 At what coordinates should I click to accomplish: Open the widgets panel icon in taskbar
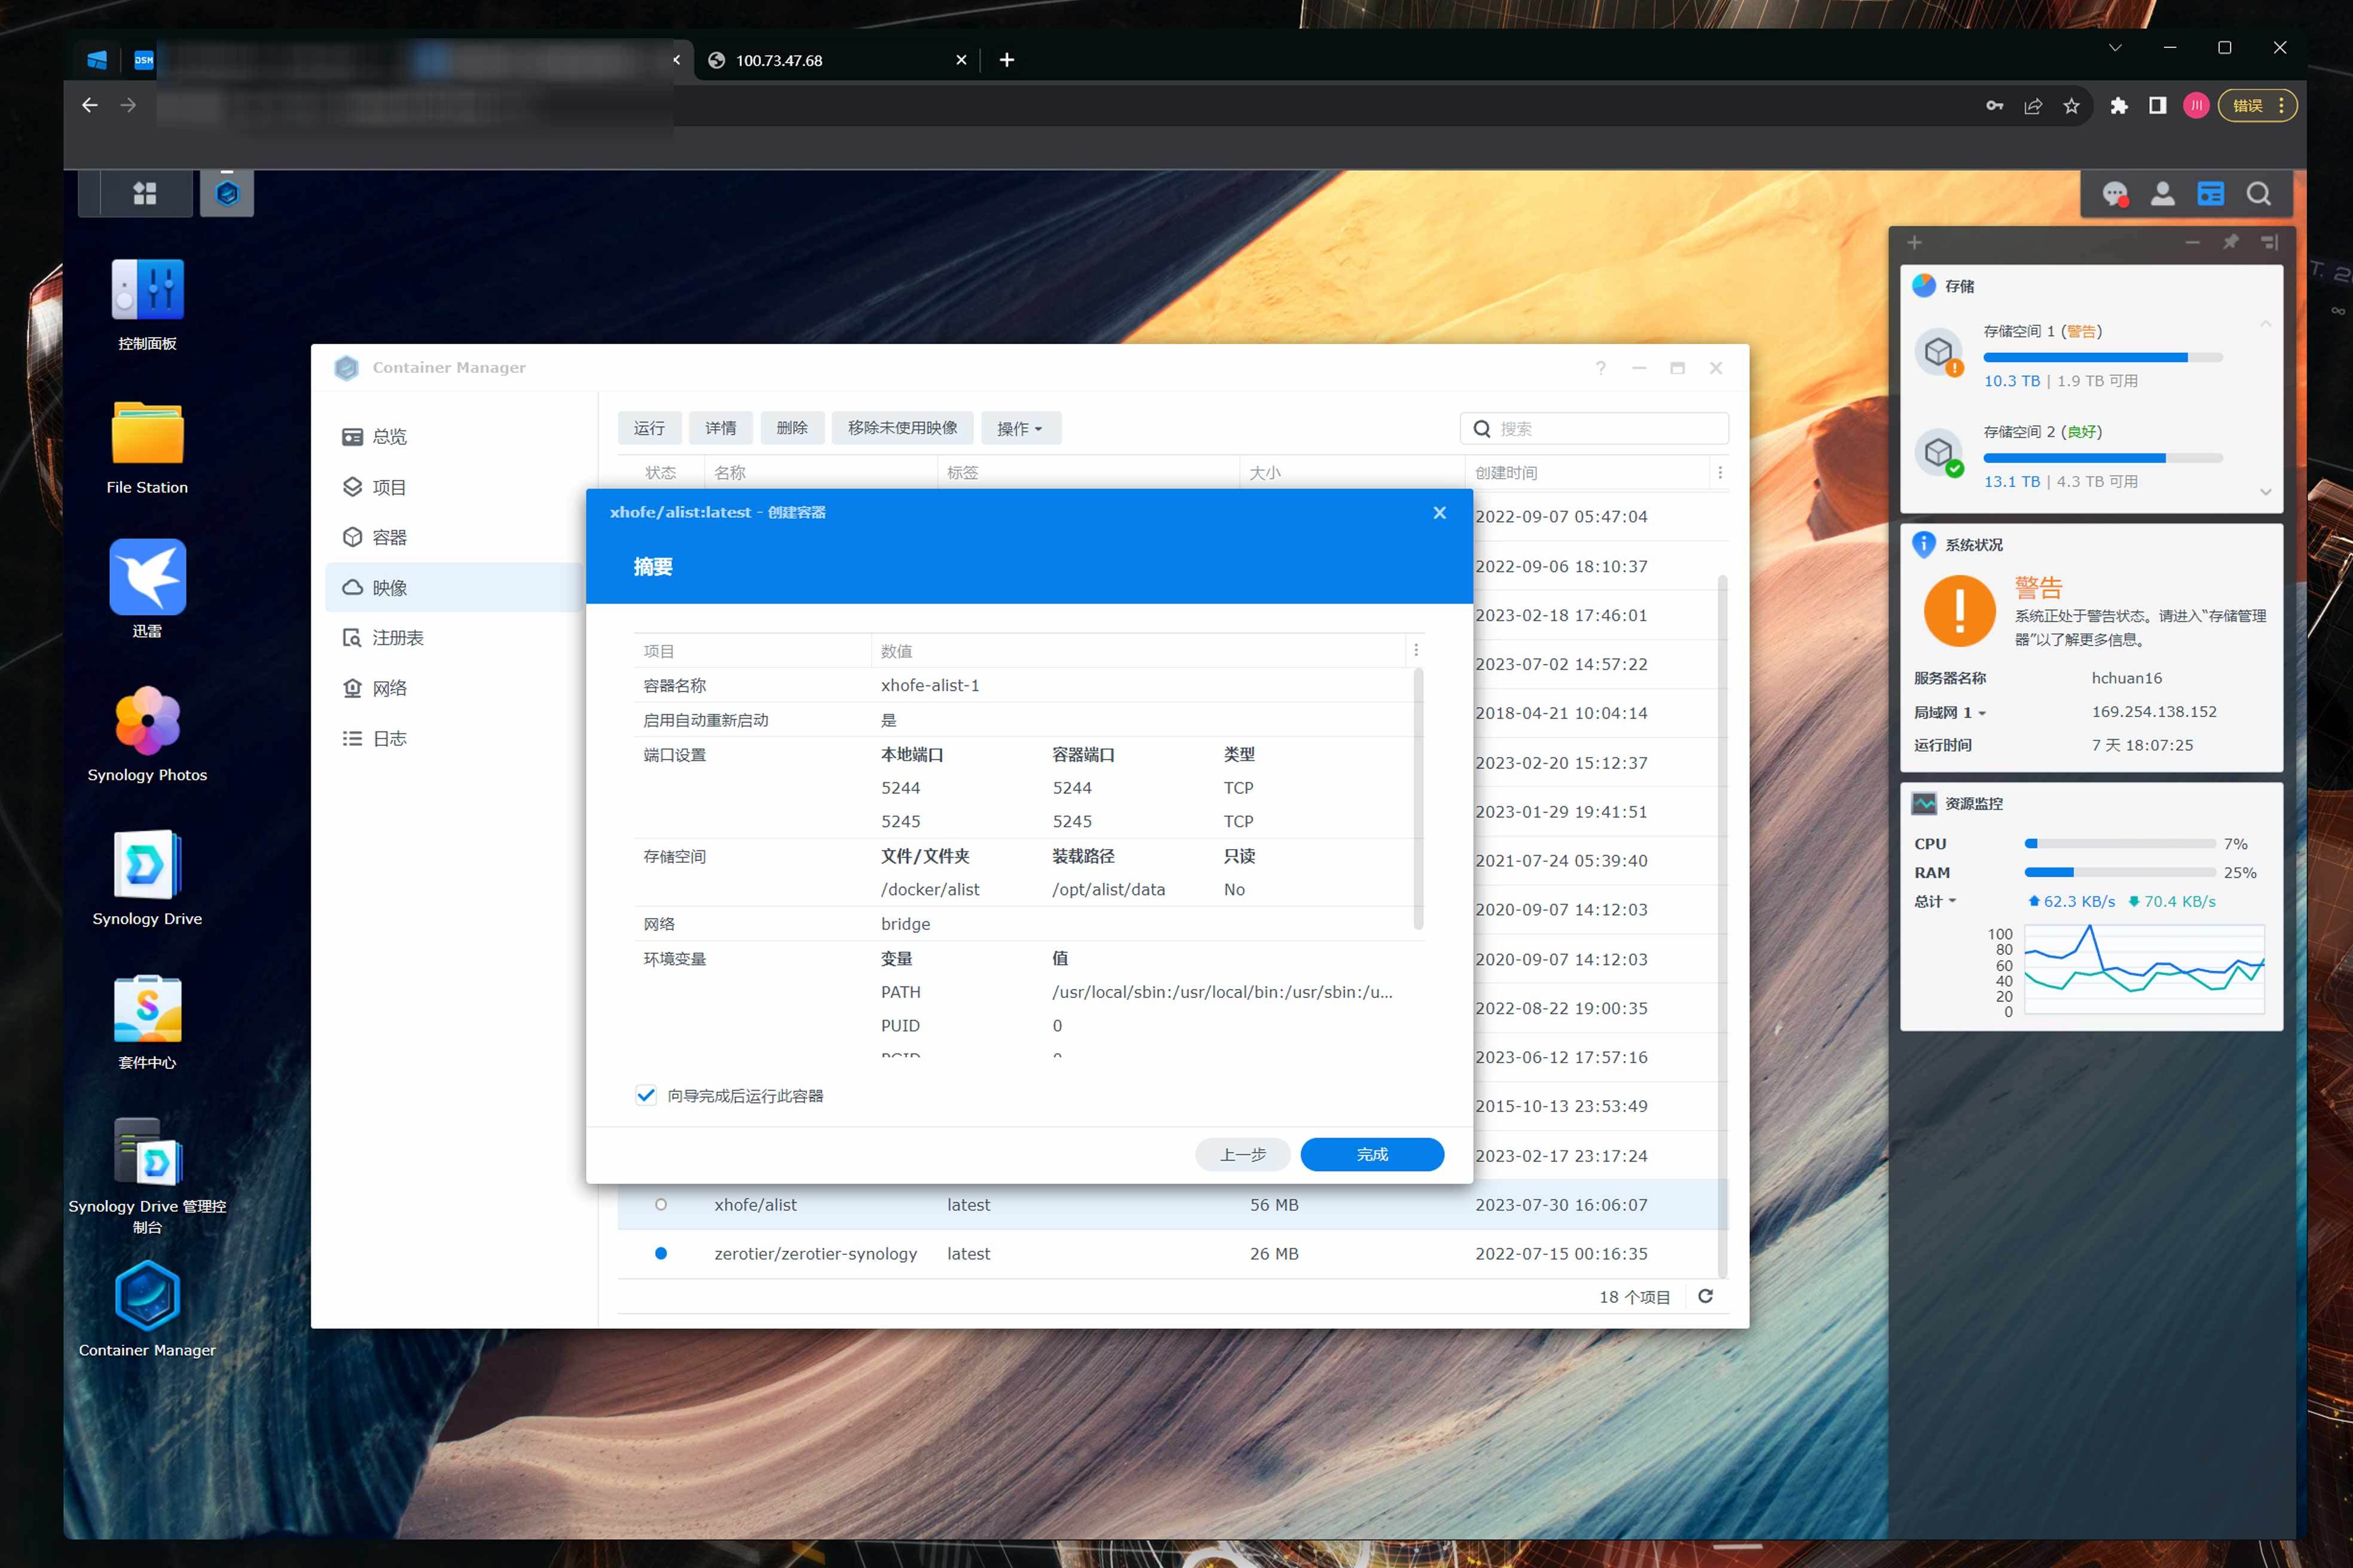point(2210,194)
